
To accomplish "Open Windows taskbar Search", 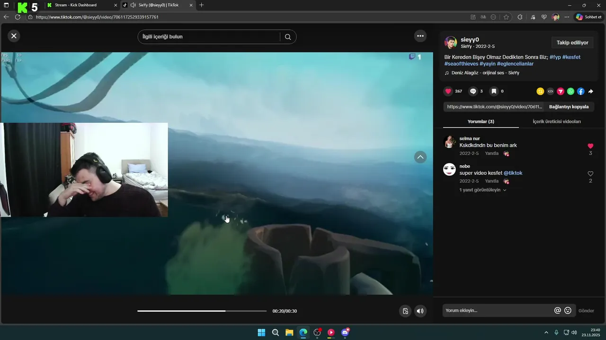I will pyautogui.click(x=275, y=332).
